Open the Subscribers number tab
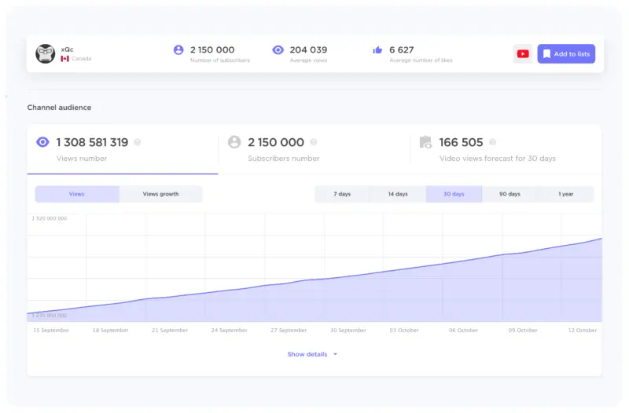The image size is (629, 413). (314, 149)
